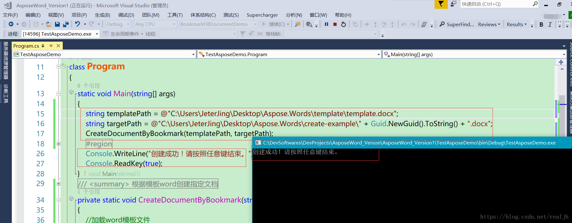Open the Main(string[] args) member dropdown
The height and width of the screenshot is (223, 572).
point(475,54)
